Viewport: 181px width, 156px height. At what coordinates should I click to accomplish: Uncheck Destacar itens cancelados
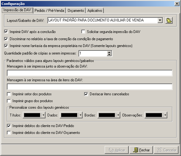click(86, 94)
